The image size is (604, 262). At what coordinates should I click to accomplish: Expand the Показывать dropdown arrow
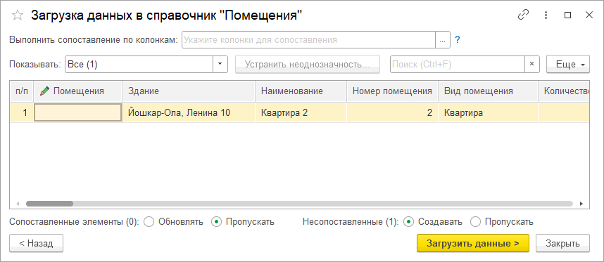click(x=220, y=64)
